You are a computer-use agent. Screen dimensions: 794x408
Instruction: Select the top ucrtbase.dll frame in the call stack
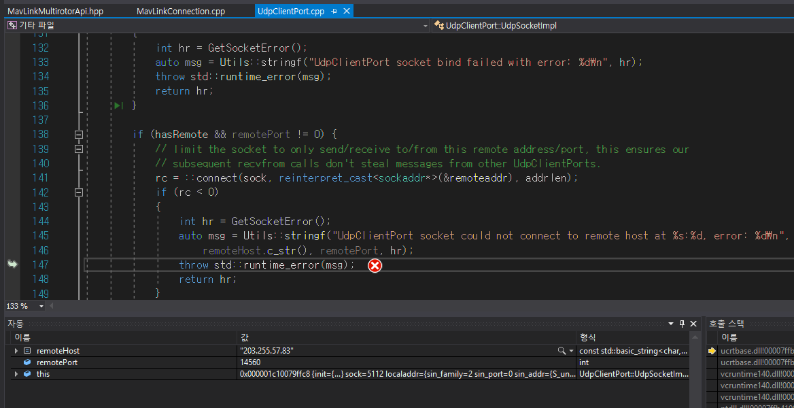pos(755,350)
